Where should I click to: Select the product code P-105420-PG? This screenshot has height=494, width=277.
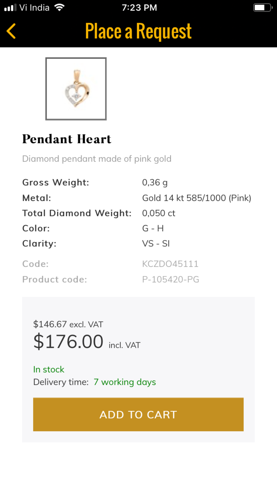click(x=171, y=279)
